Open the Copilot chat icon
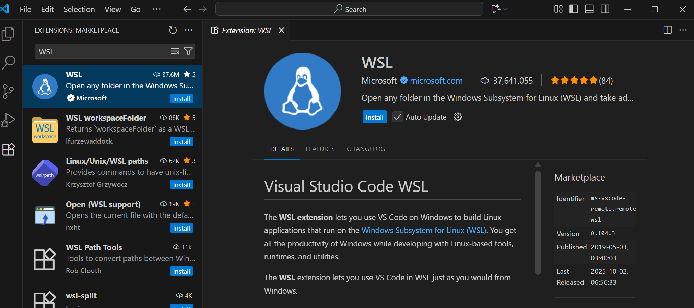The width and height of the screenshot is (694, 308). pyautogui.click(x=496, y=9)
